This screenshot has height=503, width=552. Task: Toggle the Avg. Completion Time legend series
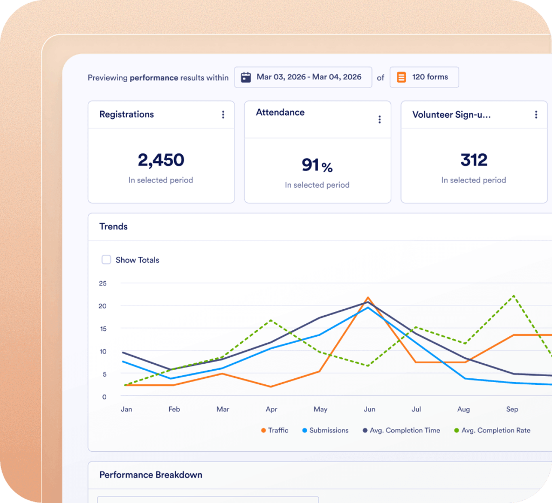click(401, 430)
